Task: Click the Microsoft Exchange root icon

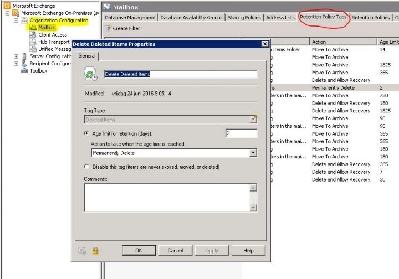Action: 7,6
